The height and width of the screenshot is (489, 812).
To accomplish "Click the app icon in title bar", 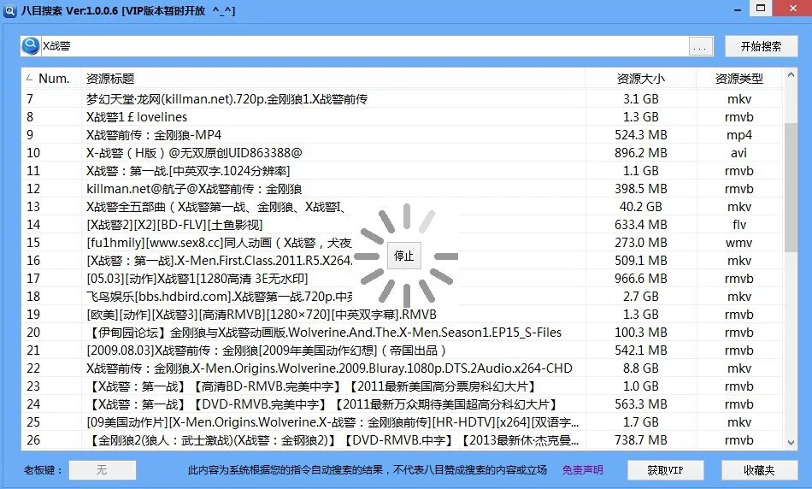I will pos(10,11).
